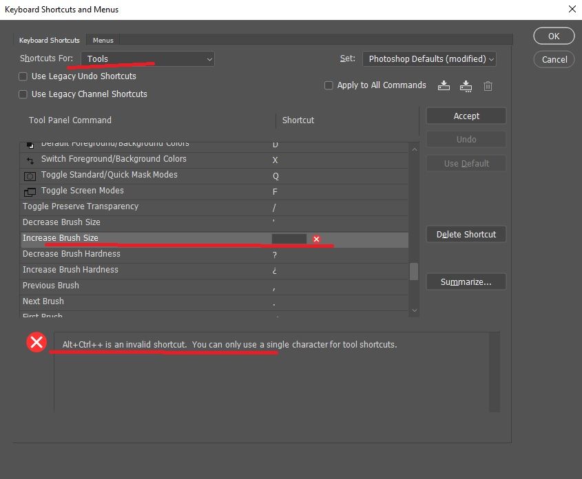Click the Default Foreground/Background Colors tool icon

tap(29, 145)
